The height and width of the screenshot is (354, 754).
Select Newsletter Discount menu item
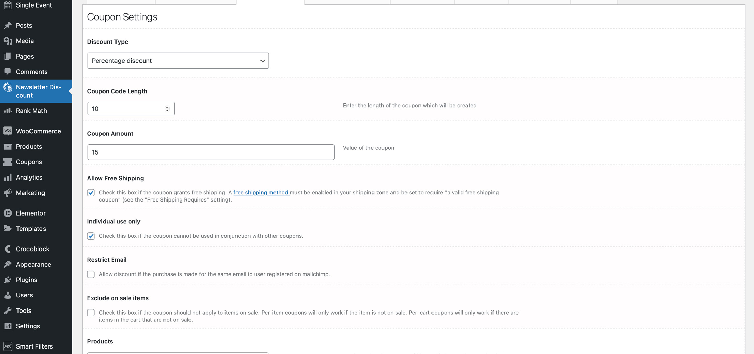36,91
